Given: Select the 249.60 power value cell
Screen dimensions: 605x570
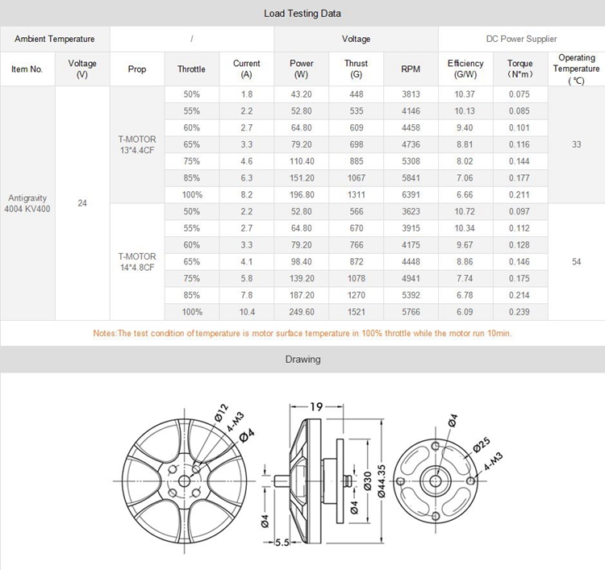Looking at the screenshot, I should [x=301, y=312].
